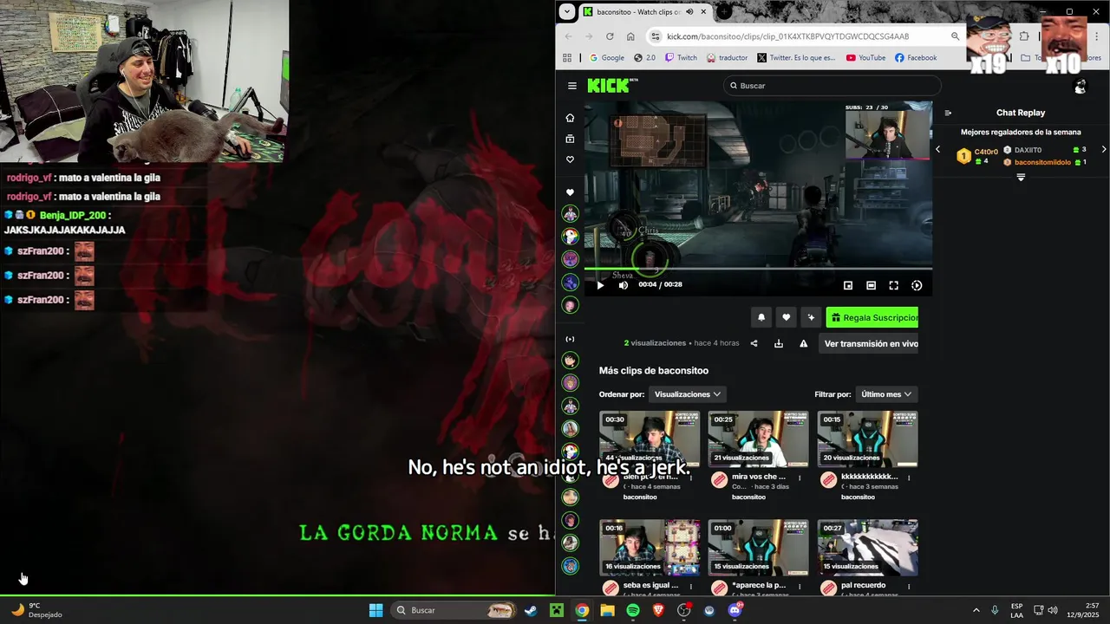
Task: Open options for 'kkkkkkkkkkkk' clip
Action: click(909, 478)
